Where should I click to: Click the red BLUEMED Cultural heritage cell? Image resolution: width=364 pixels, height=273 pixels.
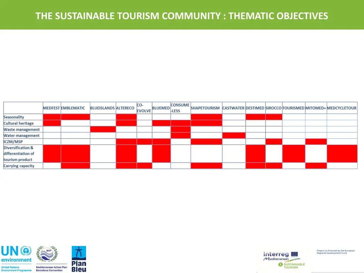coord(161,123)
